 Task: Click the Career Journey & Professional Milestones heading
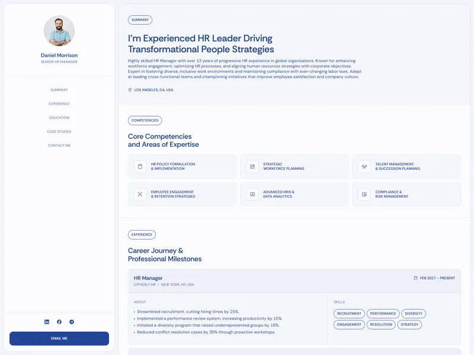point(165,255)
